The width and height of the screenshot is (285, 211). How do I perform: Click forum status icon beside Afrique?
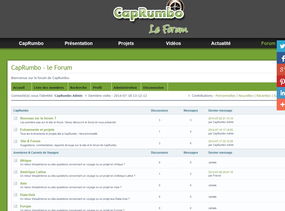pyautogui.click(x=15, y=160)
